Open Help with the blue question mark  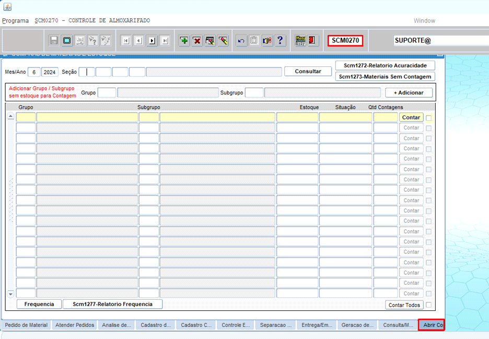280,41
